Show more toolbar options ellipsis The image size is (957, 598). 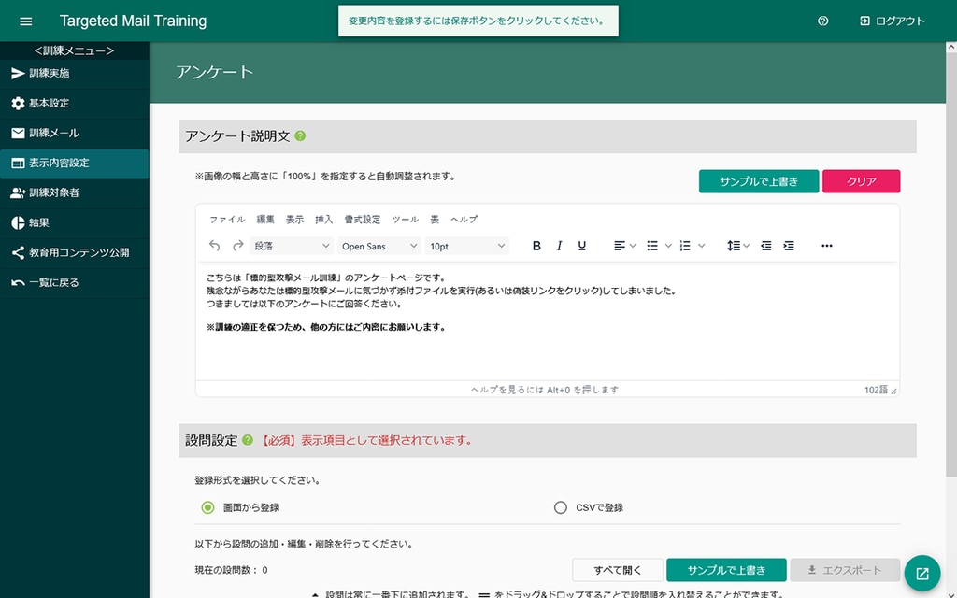tap(826, 246)
